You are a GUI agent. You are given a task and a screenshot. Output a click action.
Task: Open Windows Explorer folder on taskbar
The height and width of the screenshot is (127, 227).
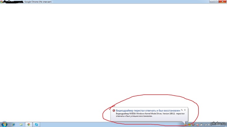(21, 124)
